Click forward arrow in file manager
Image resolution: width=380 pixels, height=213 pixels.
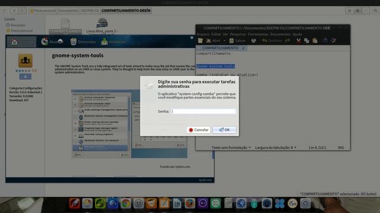pos(23,11)
